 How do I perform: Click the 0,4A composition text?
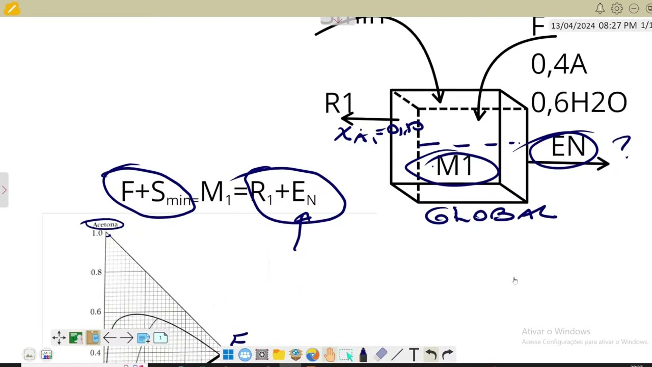click(x=559, y=65)
